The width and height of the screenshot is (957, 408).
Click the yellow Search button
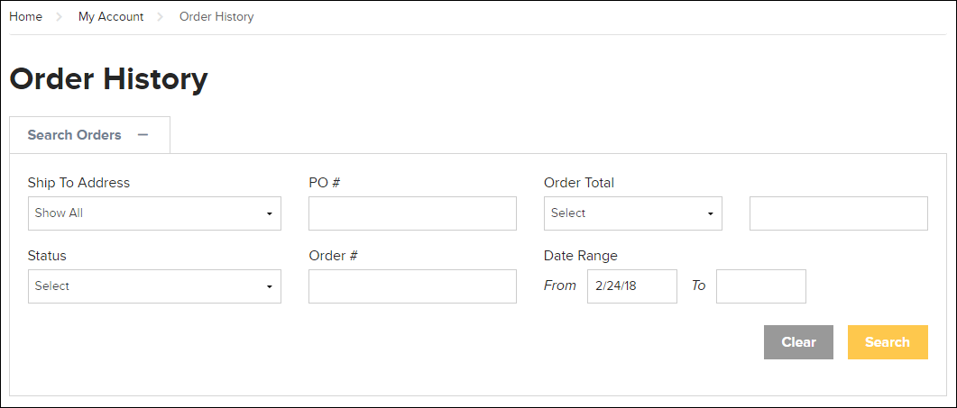(888, 342)
